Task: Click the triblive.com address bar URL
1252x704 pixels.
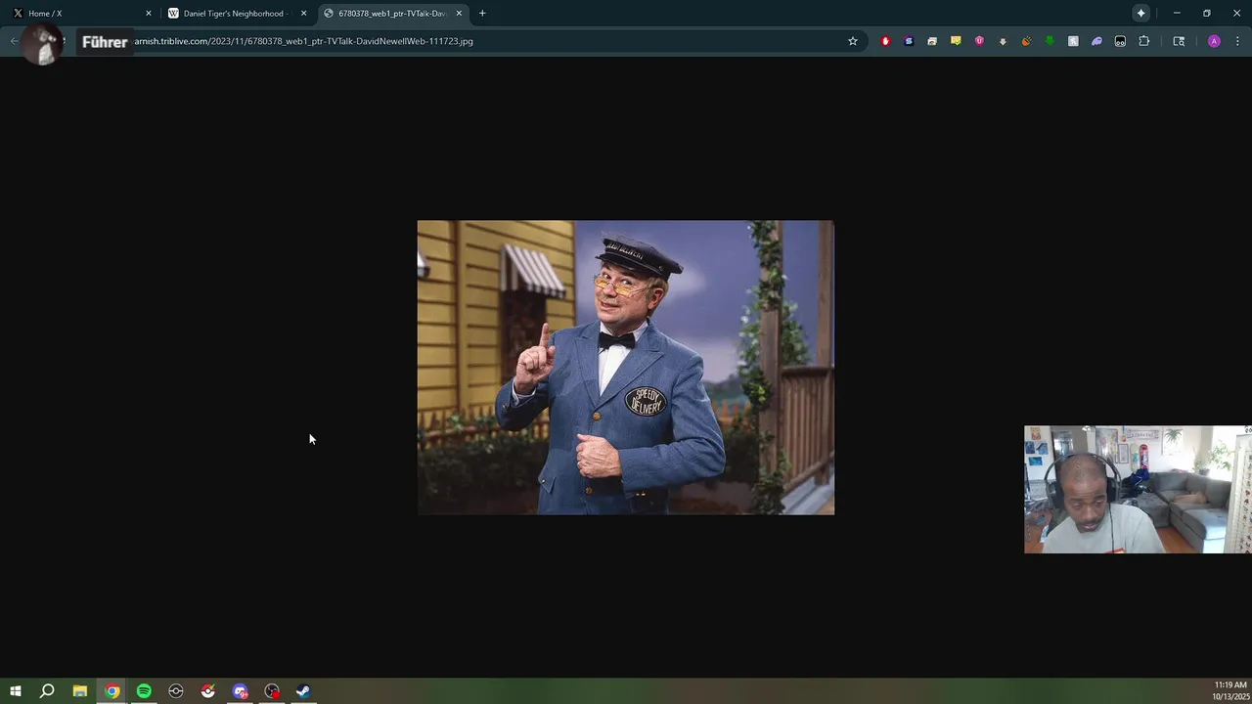Action: click(304, 41)
